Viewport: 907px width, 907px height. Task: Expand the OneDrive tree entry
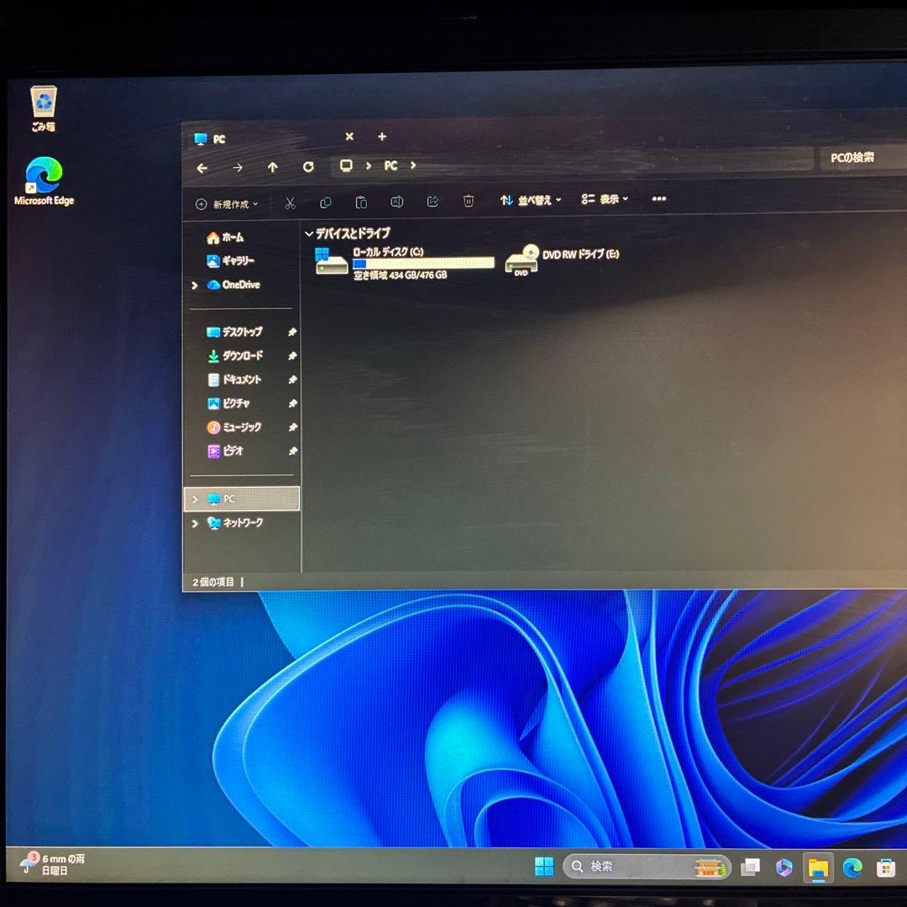pos(194,286)
